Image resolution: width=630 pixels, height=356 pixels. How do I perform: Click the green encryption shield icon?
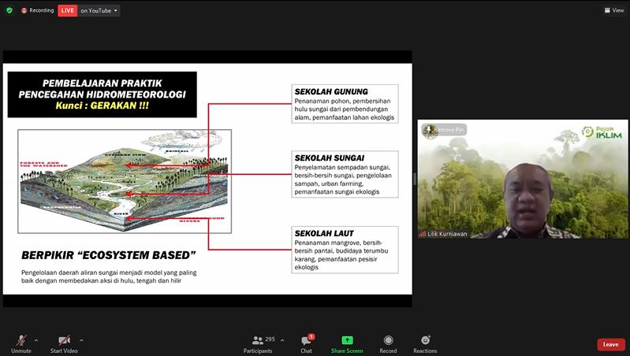click(x=9, y=10)
